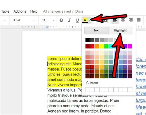Switch to the Highlight tab

click(120, 31)
